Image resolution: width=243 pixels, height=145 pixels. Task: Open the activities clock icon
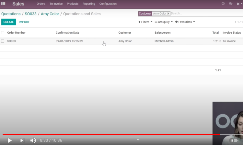(x=223, y=4)
